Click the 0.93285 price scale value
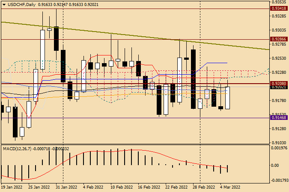 [279, 16]
